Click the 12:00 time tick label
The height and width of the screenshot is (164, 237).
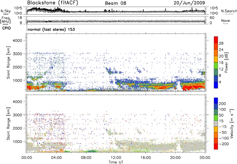coord(116,158)
